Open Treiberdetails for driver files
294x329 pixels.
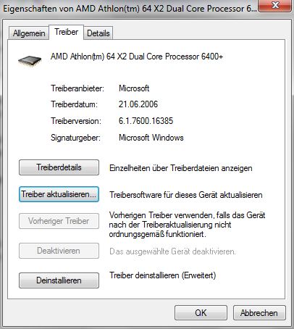[x=59, y=167]
